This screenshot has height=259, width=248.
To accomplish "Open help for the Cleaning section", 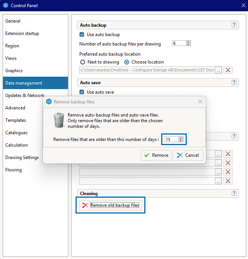I will [x=234, y=193].
